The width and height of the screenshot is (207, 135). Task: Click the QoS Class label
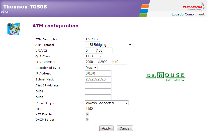coord(43,57)
